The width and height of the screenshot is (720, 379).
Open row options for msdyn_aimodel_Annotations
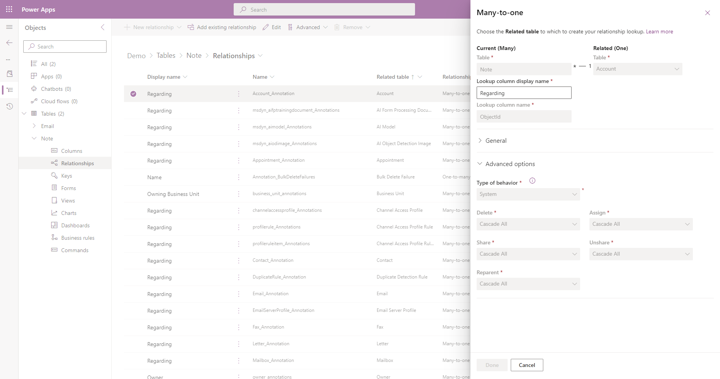239,127
